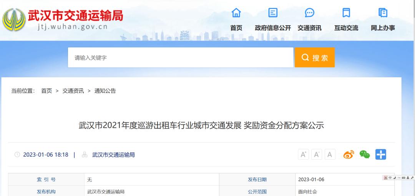The height and width of the screenshot is (196, 415).
Task: Toggle 中 Chinese mode in IME toolbar
Action: click(x=390, y=178)
